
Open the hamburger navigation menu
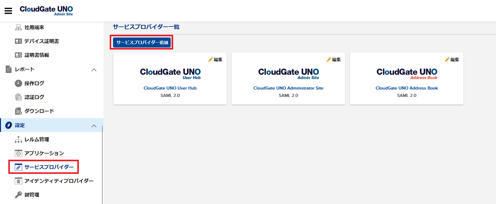click(8, 11)
